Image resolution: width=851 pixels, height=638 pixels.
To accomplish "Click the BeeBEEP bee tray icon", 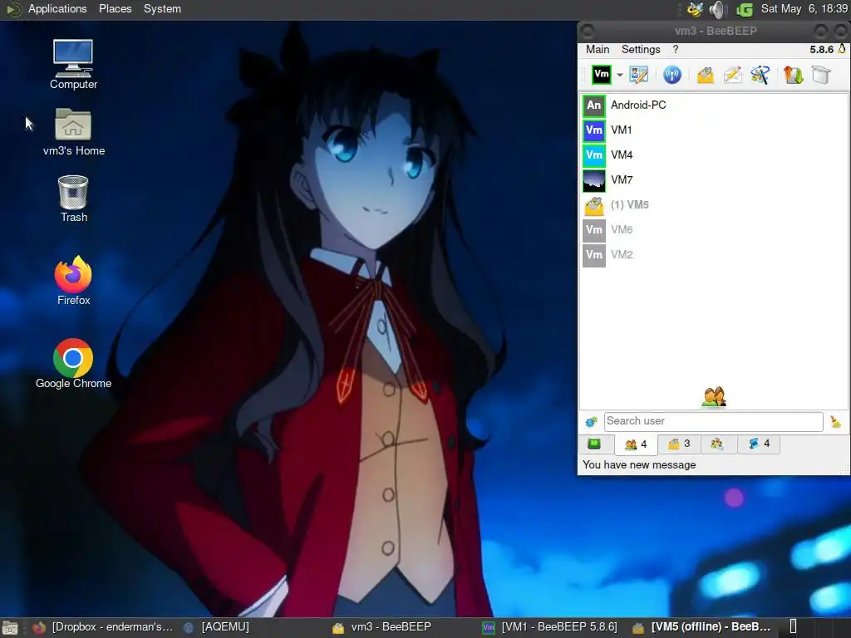I will tap(695, 9).
